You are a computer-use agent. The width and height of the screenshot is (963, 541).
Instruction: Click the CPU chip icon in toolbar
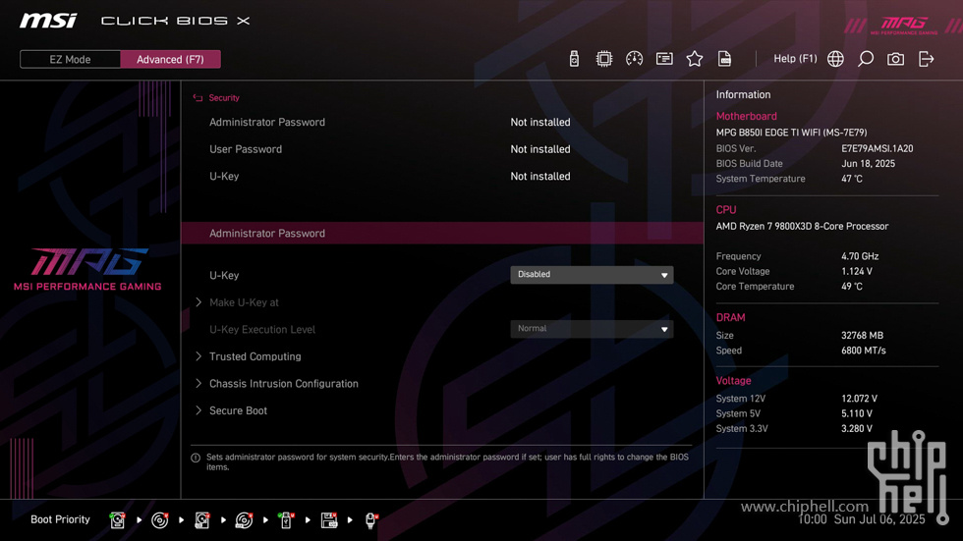point(603,59)
